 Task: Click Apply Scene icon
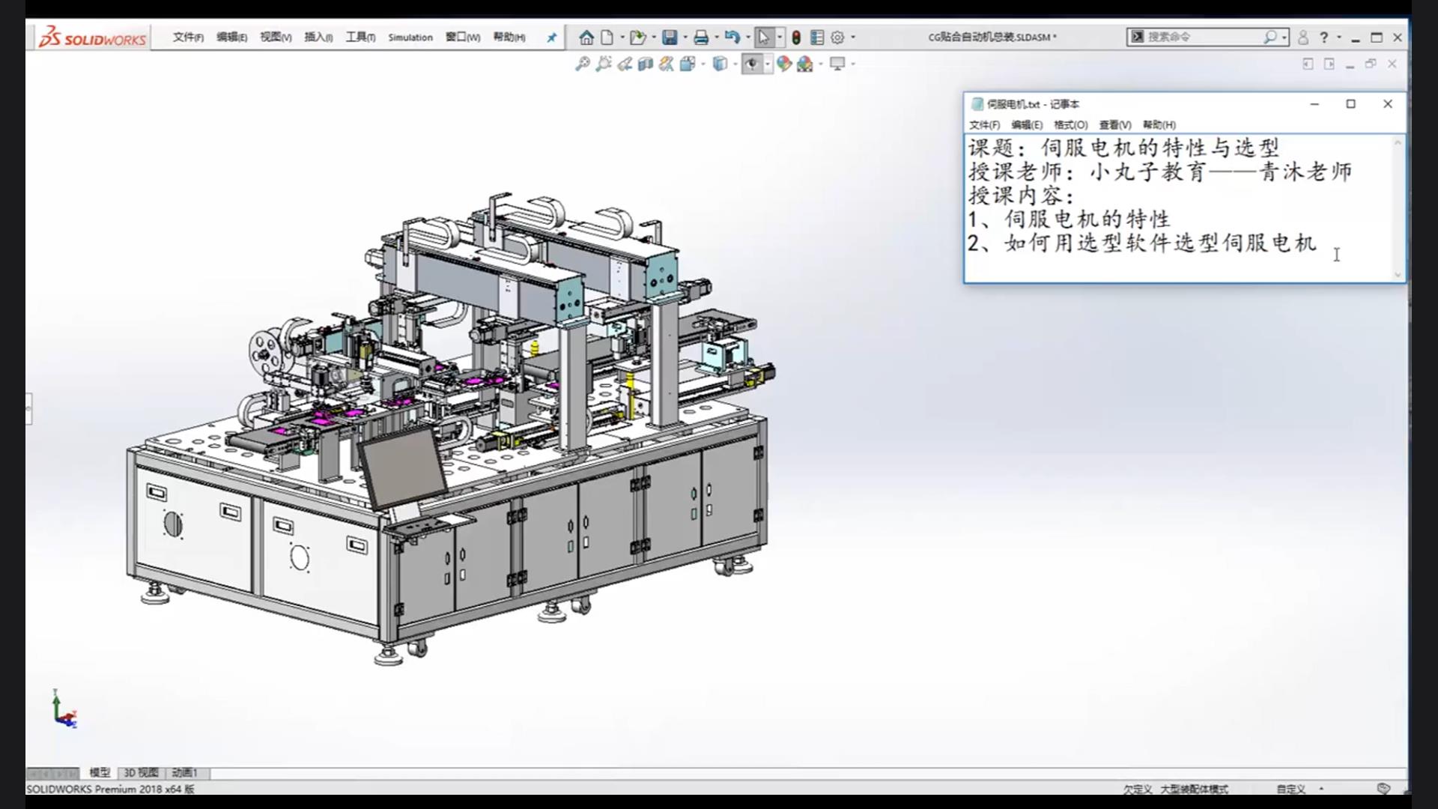(x=805, y=64)
